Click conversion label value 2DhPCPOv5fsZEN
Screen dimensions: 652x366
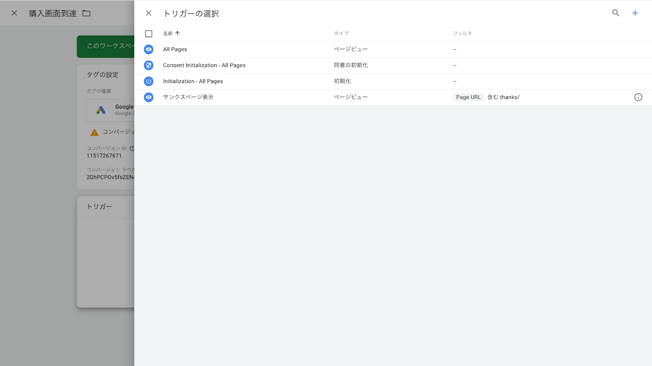110,177
